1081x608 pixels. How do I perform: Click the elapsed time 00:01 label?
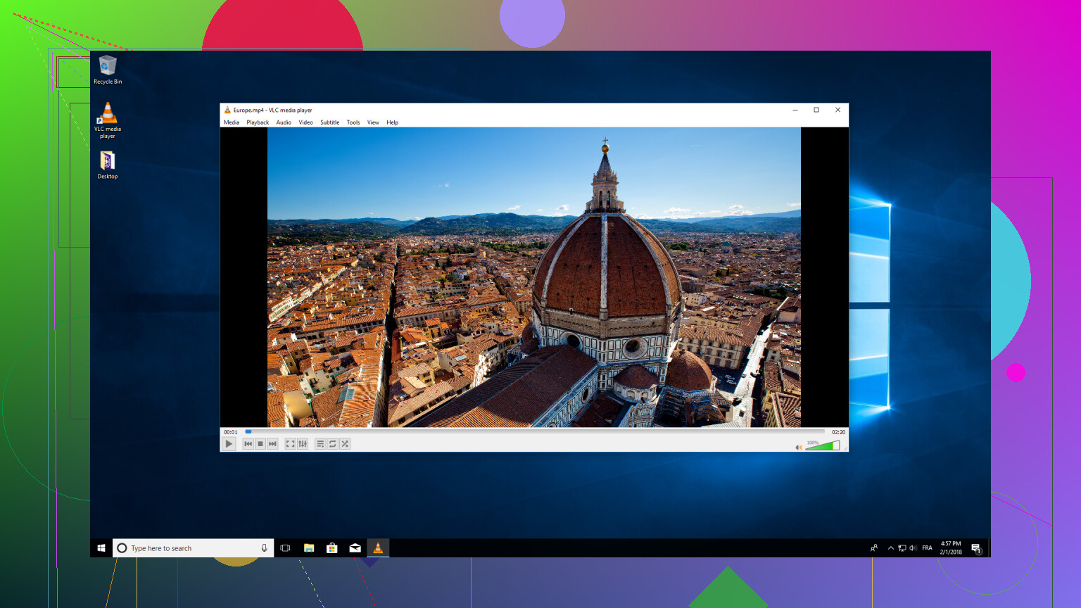pyautogui.click(x=231, y=432)
